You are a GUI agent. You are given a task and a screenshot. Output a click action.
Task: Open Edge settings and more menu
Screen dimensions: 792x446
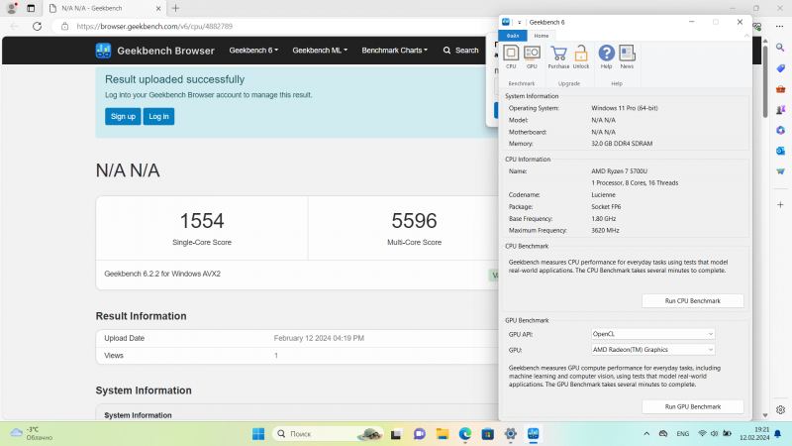[780, 27]
